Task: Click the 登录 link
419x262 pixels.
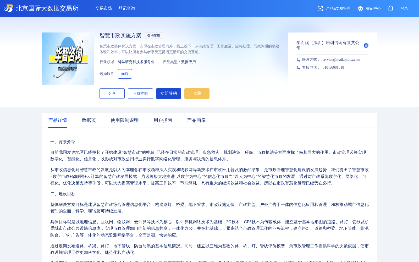Action: (404, 9)
